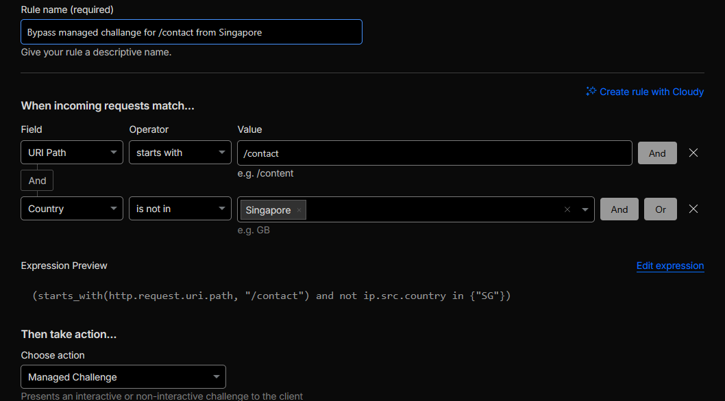Image resolution: width=725 pixels, height=401 pixels.
Task: Expand the country value list arrow
Action: (x=585, y=210)
